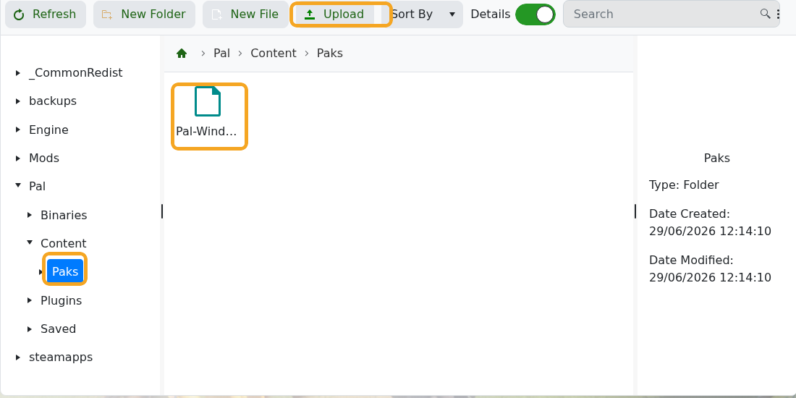Screen dimensions: 796x398
Task: Expand the Mods folder arrow
Action: point(18,158)
